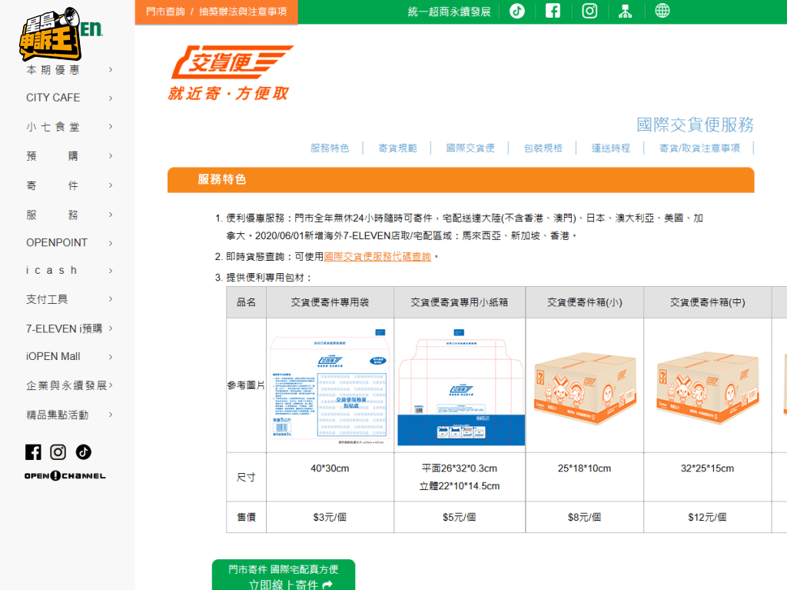Open Facebook icon in the left sidebar footer
Screen dimensions: 787x590
pyautogui.click(x=33, y=452)
